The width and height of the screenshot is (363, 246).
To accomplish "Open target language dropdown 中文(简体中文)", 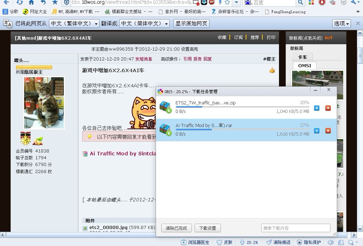I will (x=144, y=24).
